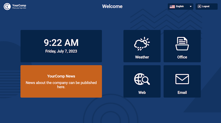Click the Logout button label
221x123 pixels.
point(206,6)
